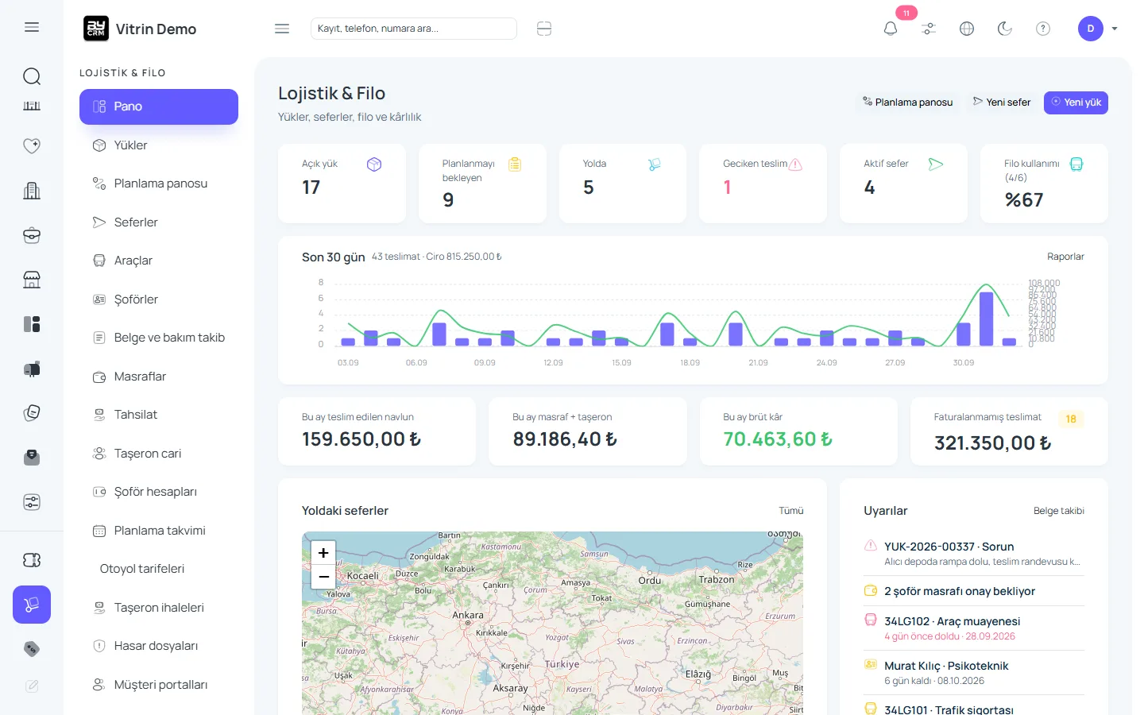Open Masraflar in the sidebar menu

click(159, 377)
